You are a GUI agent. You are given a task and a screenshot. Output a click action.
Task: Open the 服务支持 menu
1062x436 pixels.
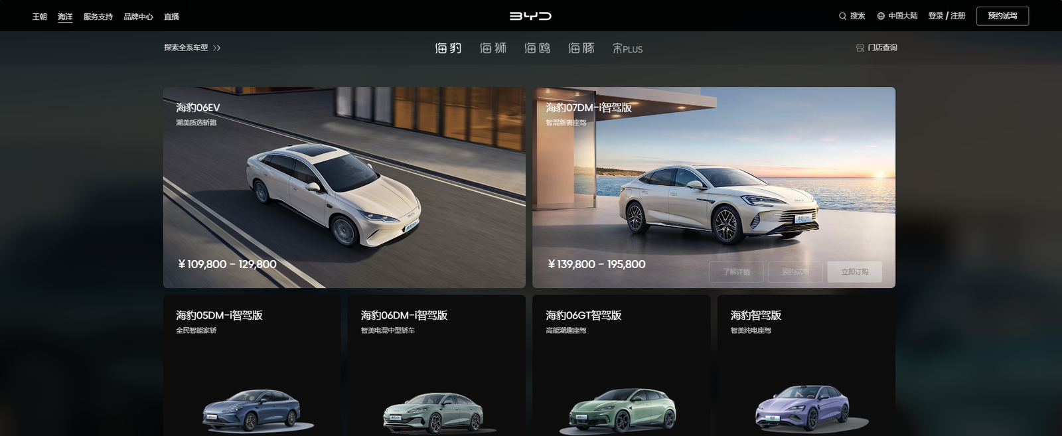click(98, 17)
